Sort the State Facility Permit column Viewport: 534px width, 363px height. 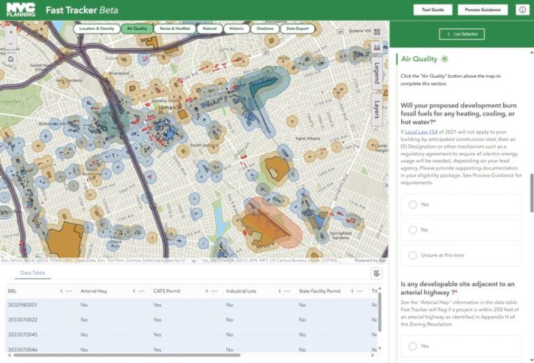click(352, 291)
